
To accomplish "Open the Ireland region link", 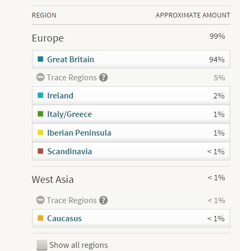I will point(60,96).
